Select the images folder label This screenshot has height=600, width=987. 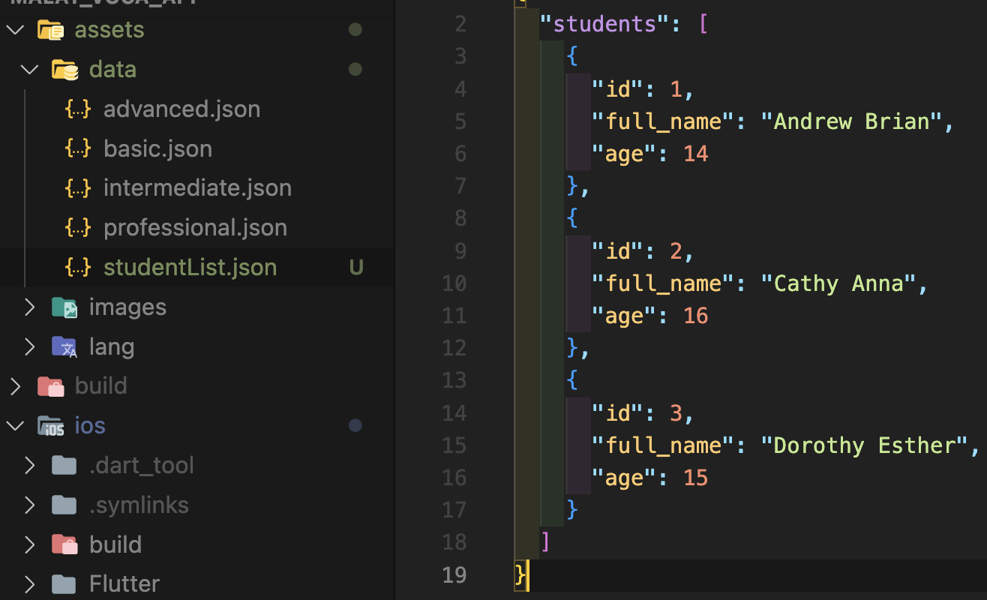127,307
